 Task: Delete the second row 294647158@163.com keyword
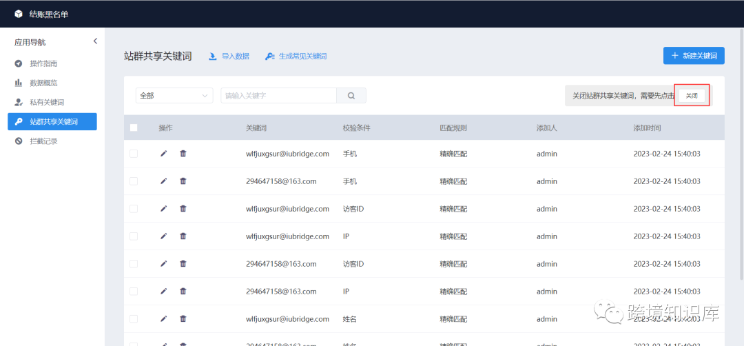[x=183, y=181]
